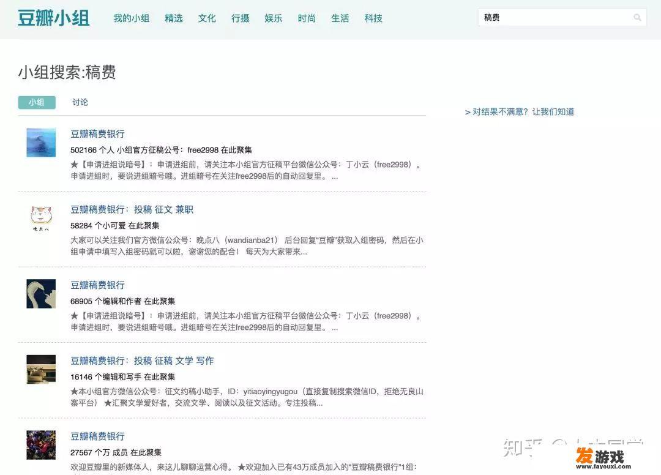Go to the 科技 category
This screenshot has height=475, width=661.
coord(373,18)
